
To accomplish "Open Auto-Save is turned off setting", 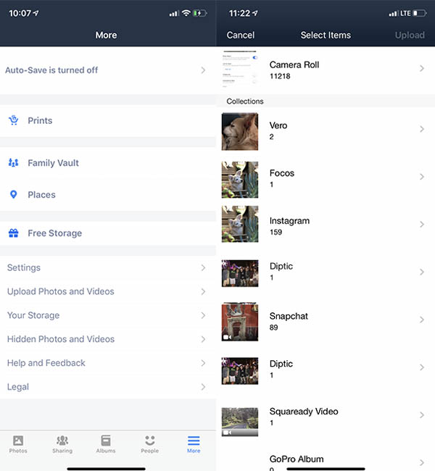I will point(108,70).
